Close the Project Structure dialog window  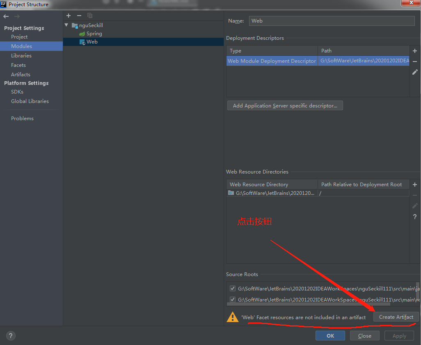tap(411, 3)
